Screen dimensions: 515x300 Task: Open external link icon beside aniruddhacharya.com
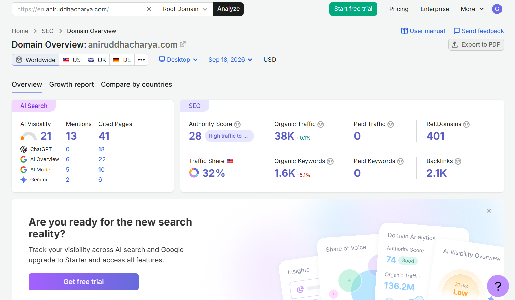click(183, 44)
